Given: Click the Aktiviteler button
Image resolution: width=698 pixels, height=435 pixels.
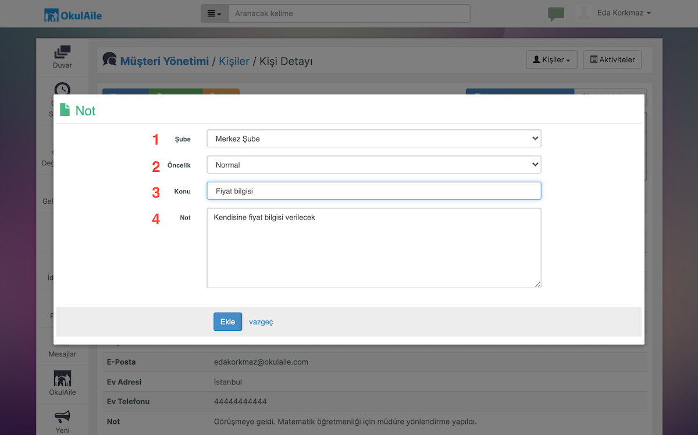Looking at the screenshot, I should coord(612,59).
